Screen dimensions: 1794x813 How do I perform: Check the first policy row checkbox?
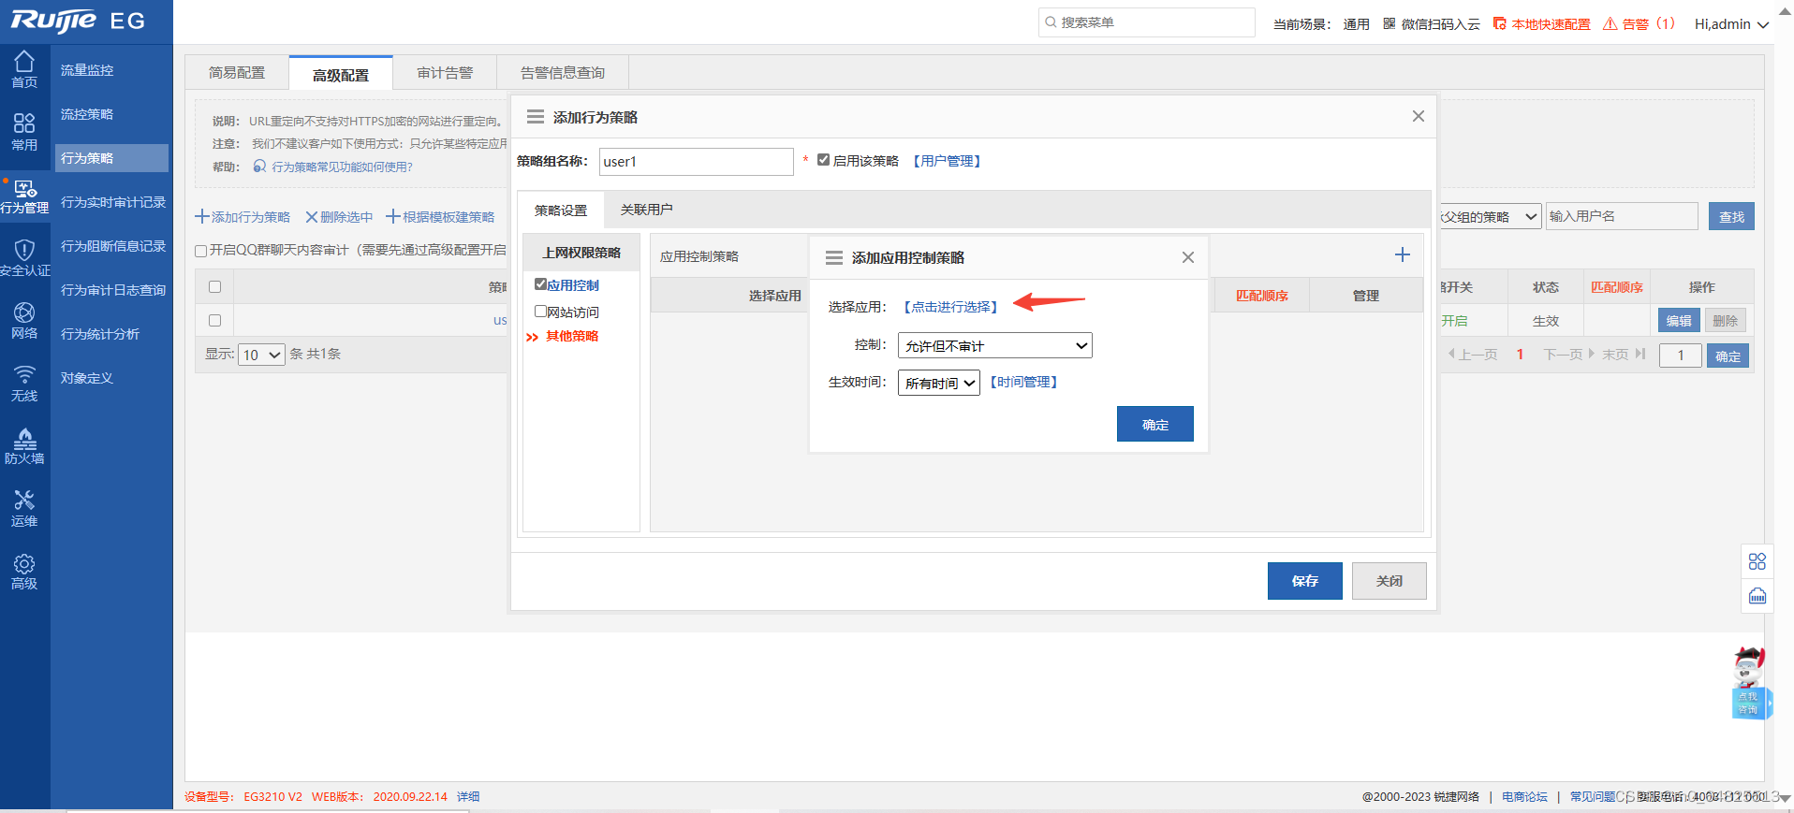214,320
